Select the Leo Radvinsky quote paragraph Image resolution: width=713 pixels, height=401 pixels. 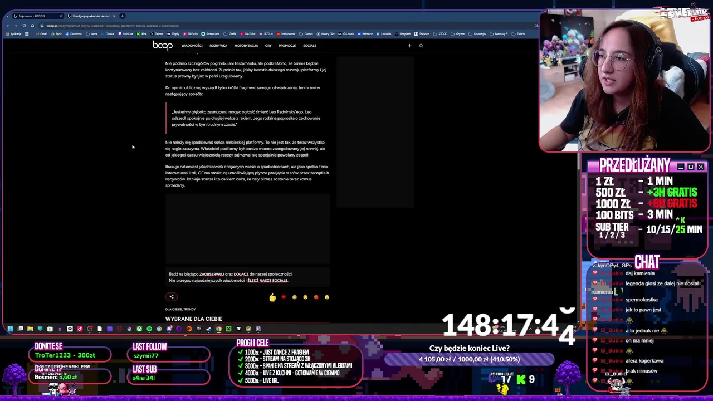(246, 118)
